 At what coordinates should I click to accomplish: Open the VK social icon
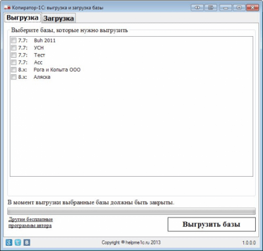click(x=27, y=242)
